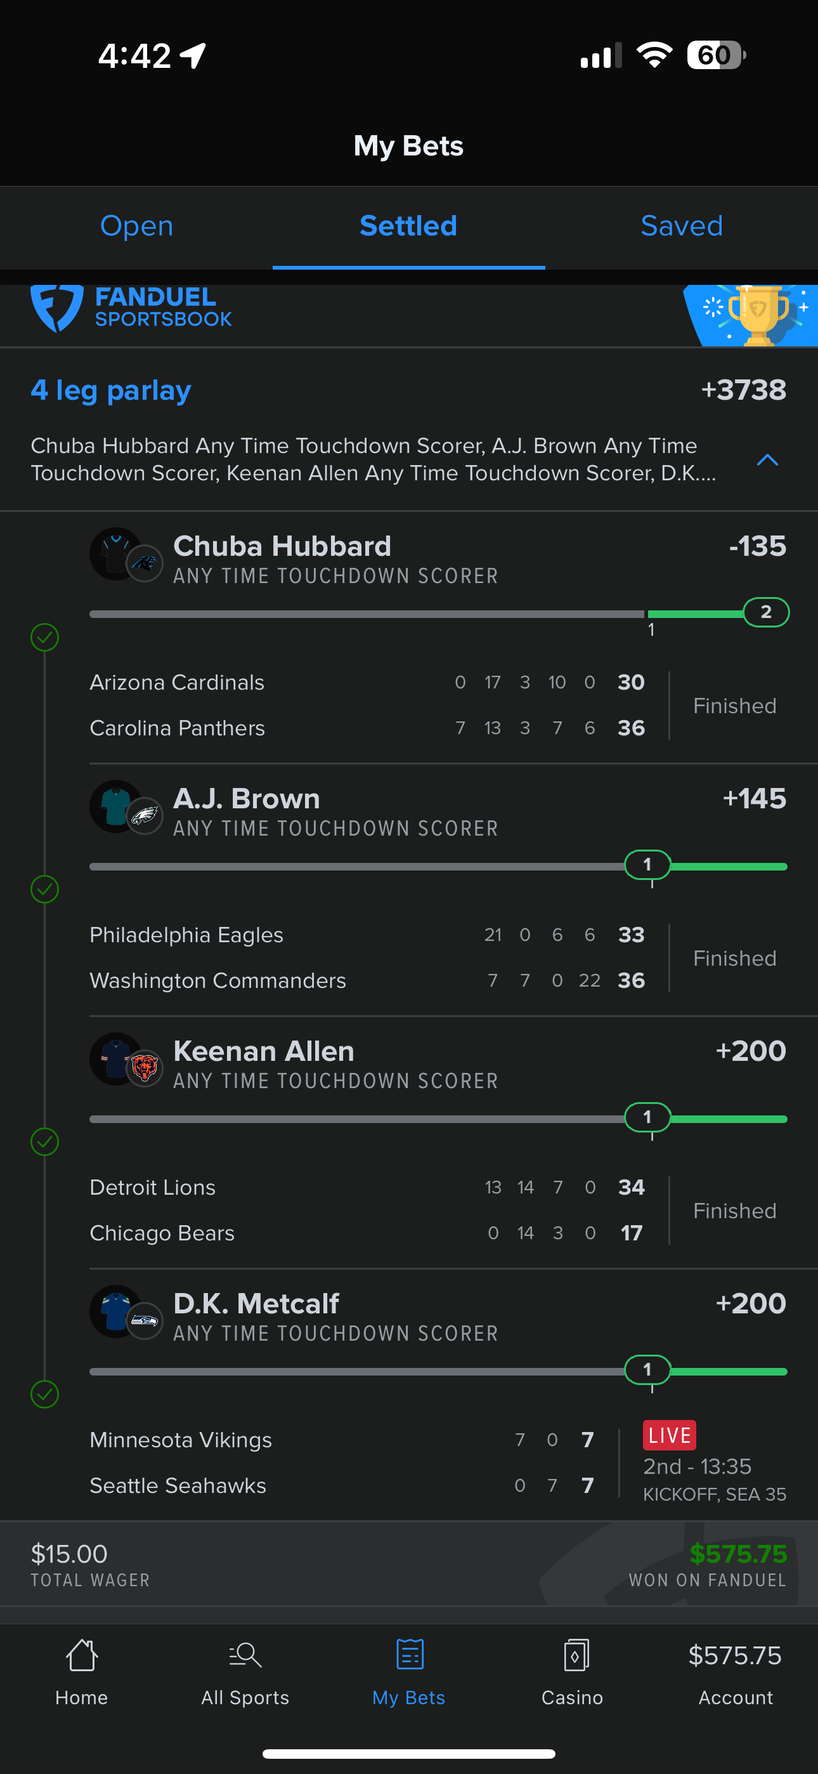Collapse the 4 leg parlay chevron
Image resolution: width=818 pixels, height=1774 pixels.
coord(767,460)
